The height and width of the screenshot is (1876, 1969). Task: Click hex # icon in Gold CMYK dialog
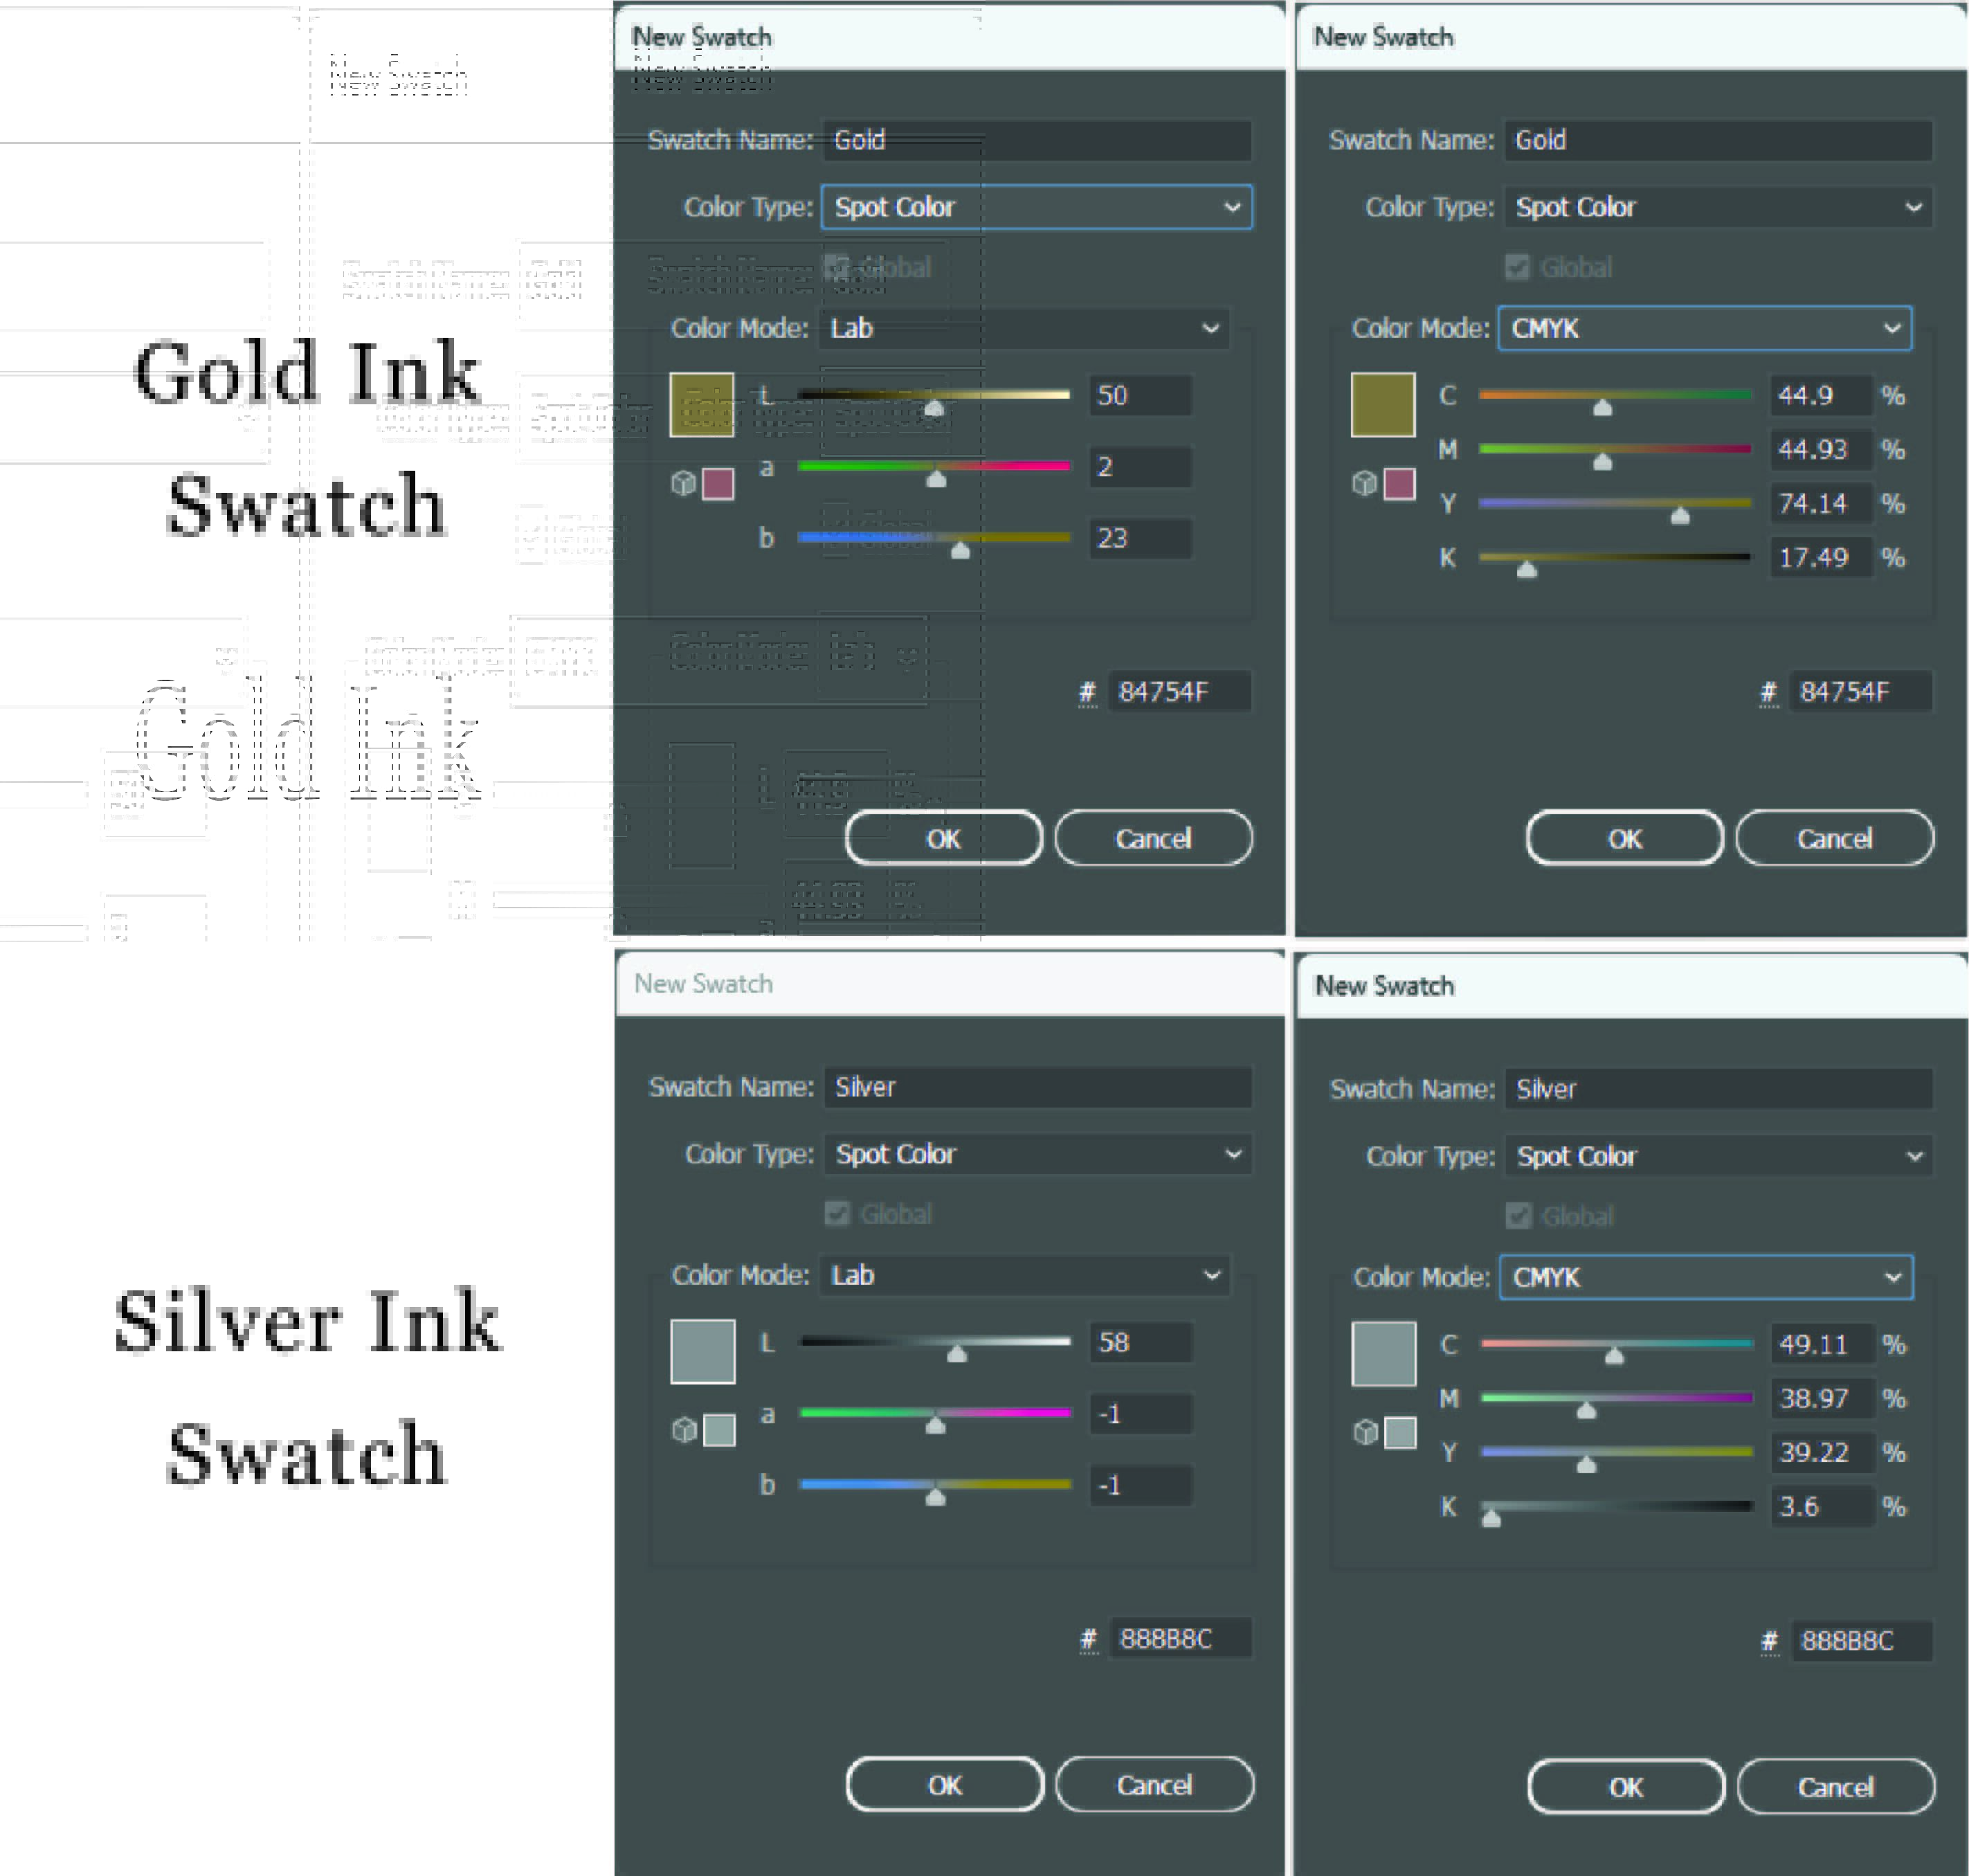click(x=1769, y=692)
